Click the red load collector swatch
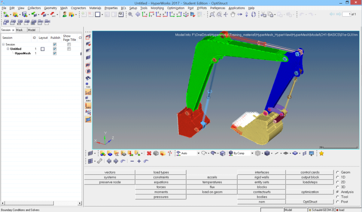The image size is (362, 212). click(337, 210)
